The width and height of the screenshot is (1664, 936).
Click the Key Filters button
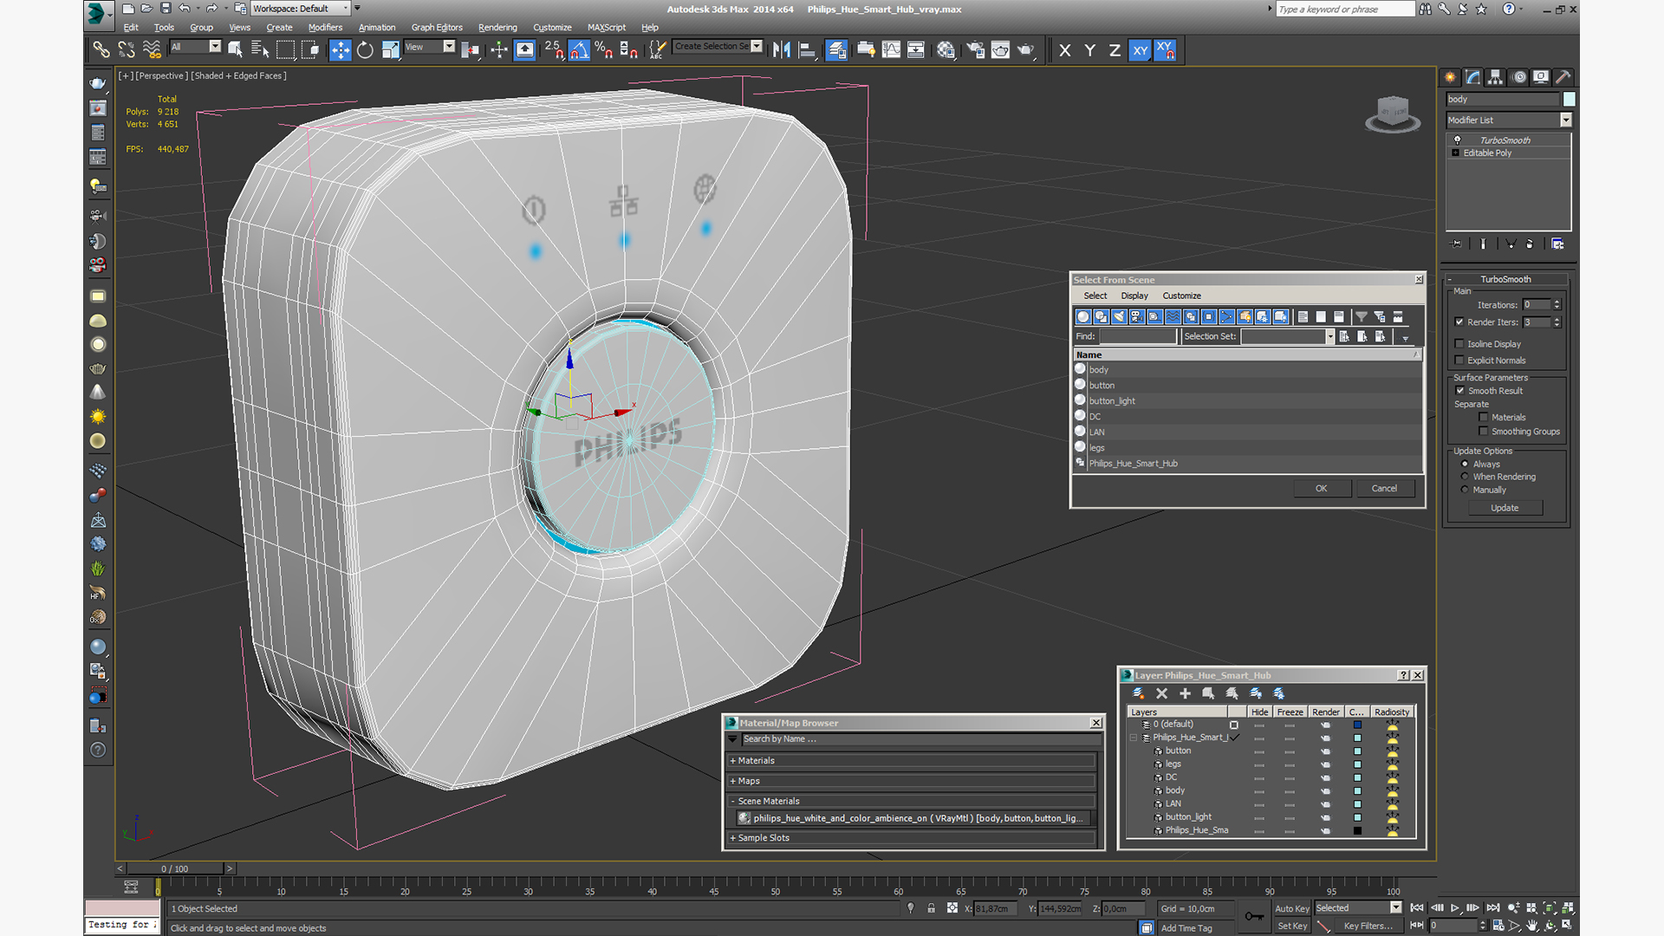tap(1368, 926)
